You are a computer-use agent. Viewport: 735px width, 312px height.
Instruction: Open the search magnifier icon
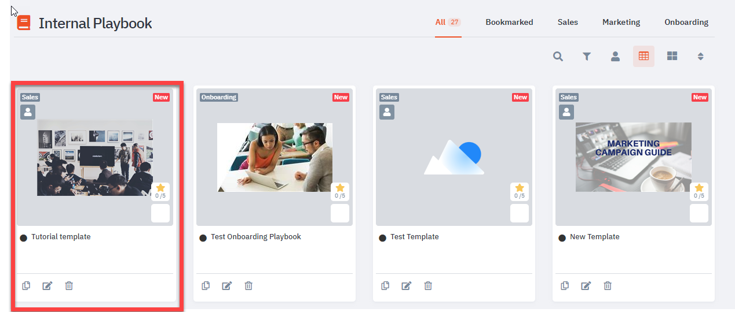pyautogui.click(x=558, y=56)
